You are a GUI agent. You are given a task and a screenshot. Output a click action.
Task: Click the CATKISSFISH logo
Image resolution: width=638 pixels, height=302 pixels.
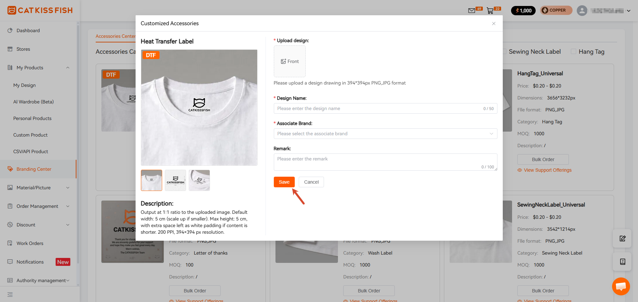(40, 10)
